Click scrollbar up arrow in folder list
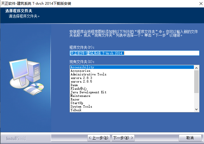 [x=197, y=68]
